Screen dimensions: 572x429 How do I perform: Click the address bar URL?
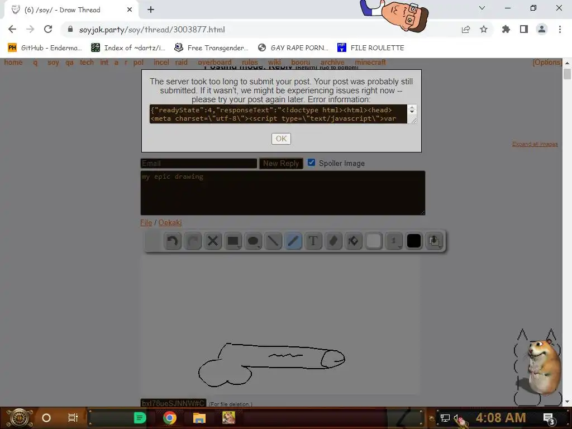pyautogui.click(x=152, y=30)
